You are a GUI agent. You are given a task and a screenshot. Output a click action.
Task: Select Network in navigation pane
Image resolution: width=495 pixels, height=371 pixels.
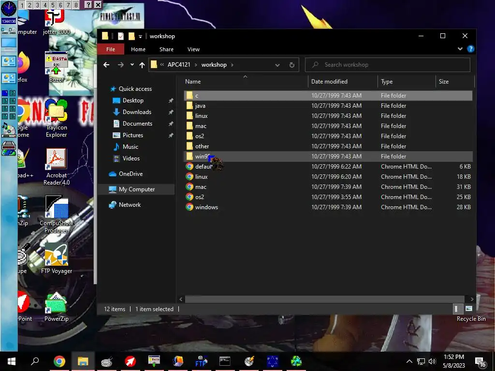pyautogui.click(x=130, y=205)
